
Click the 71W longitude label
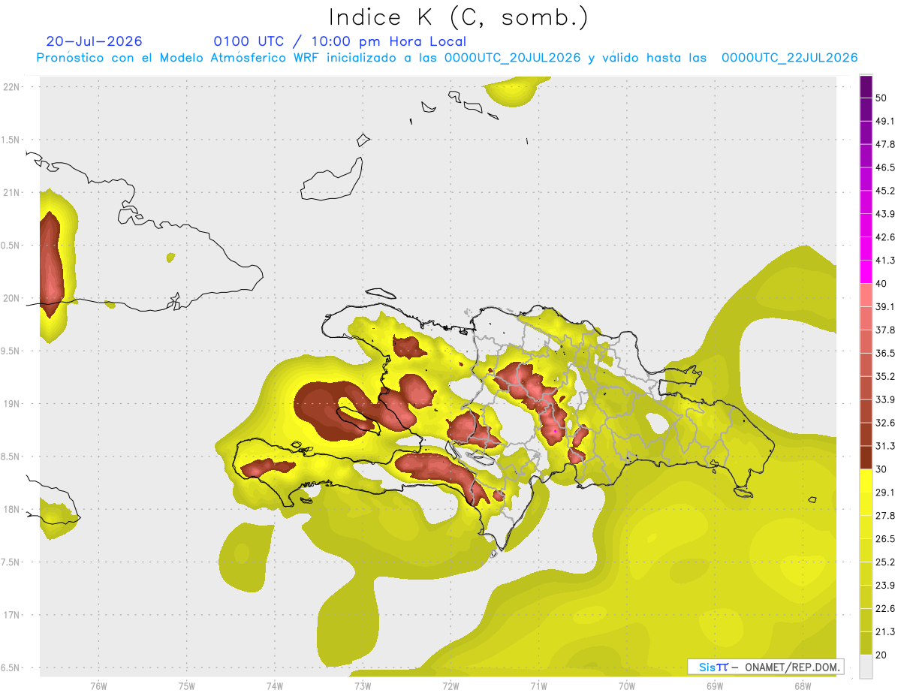tap(538, 685)
